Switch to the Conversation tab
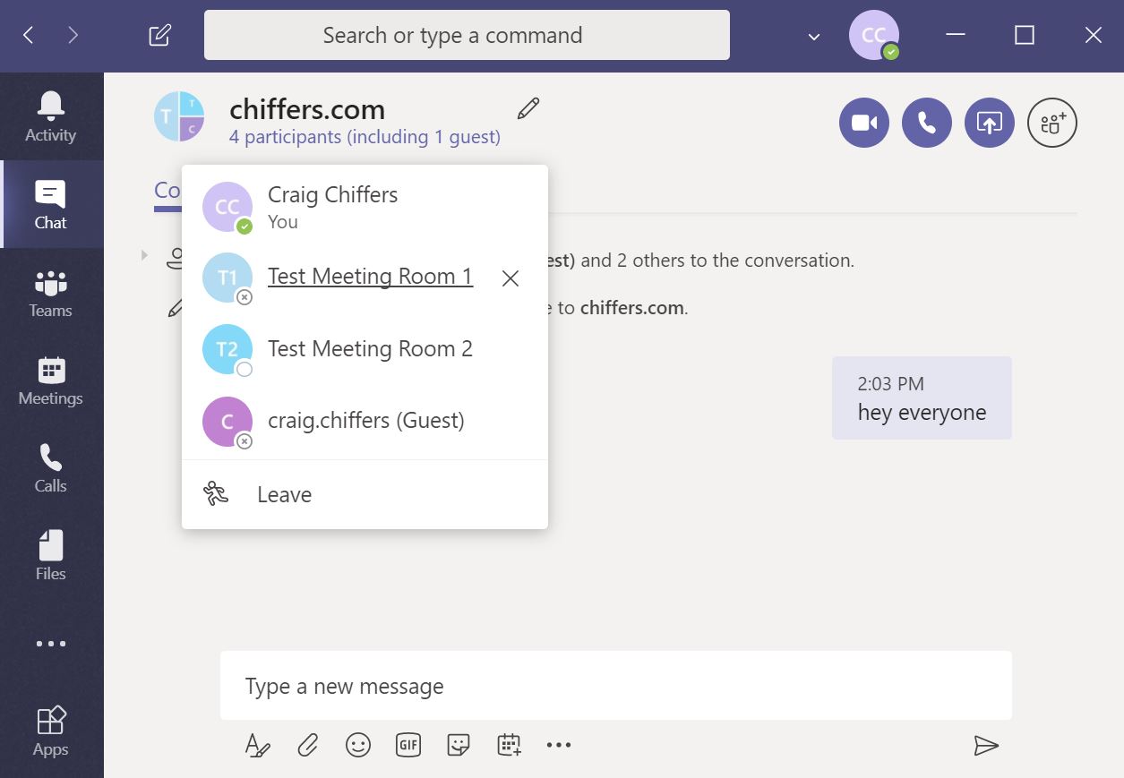Viewport: 1124px width, 778px height. 167,191
